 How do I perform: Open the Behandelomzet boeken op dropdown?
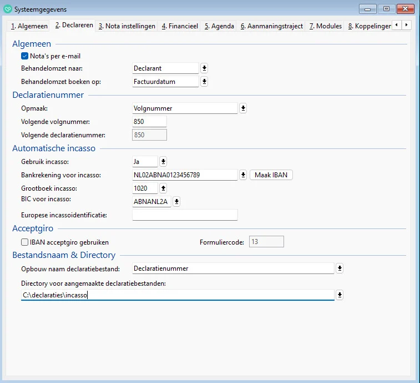tap(204, 82)
